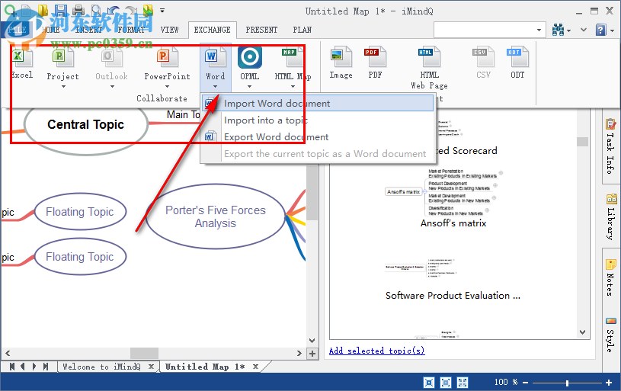Go to the first document tab
621x391 pixels.
pyautogui.click(x=12, y=367)
